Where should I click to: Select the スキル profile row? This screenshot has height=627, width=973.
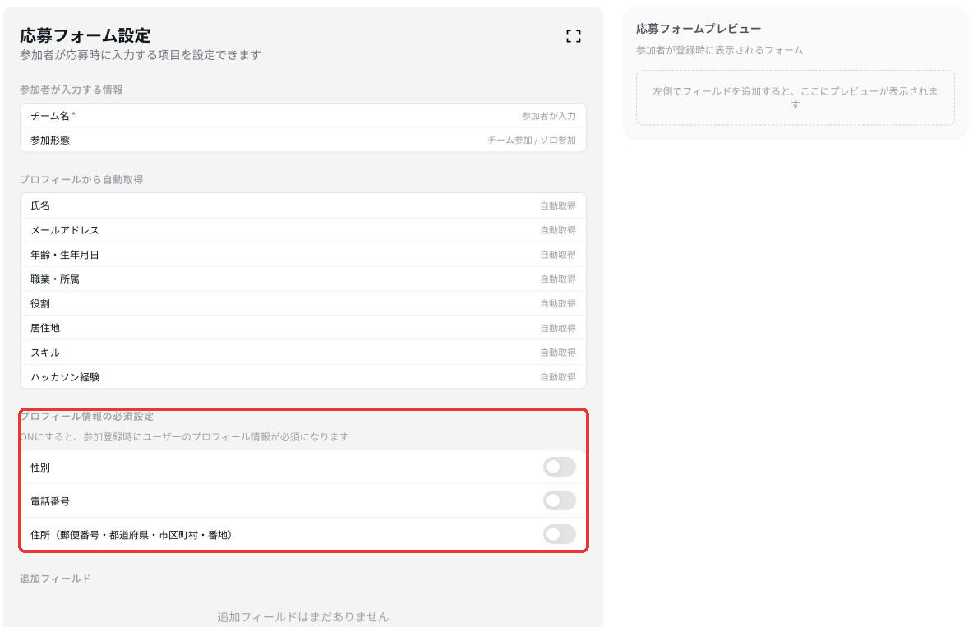(x=302, y=353)
